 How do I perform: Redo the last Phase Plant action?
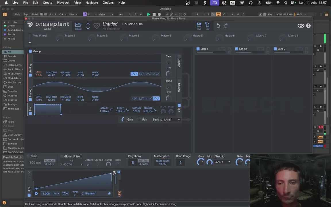pyautogui.click(x=226, y=26)
